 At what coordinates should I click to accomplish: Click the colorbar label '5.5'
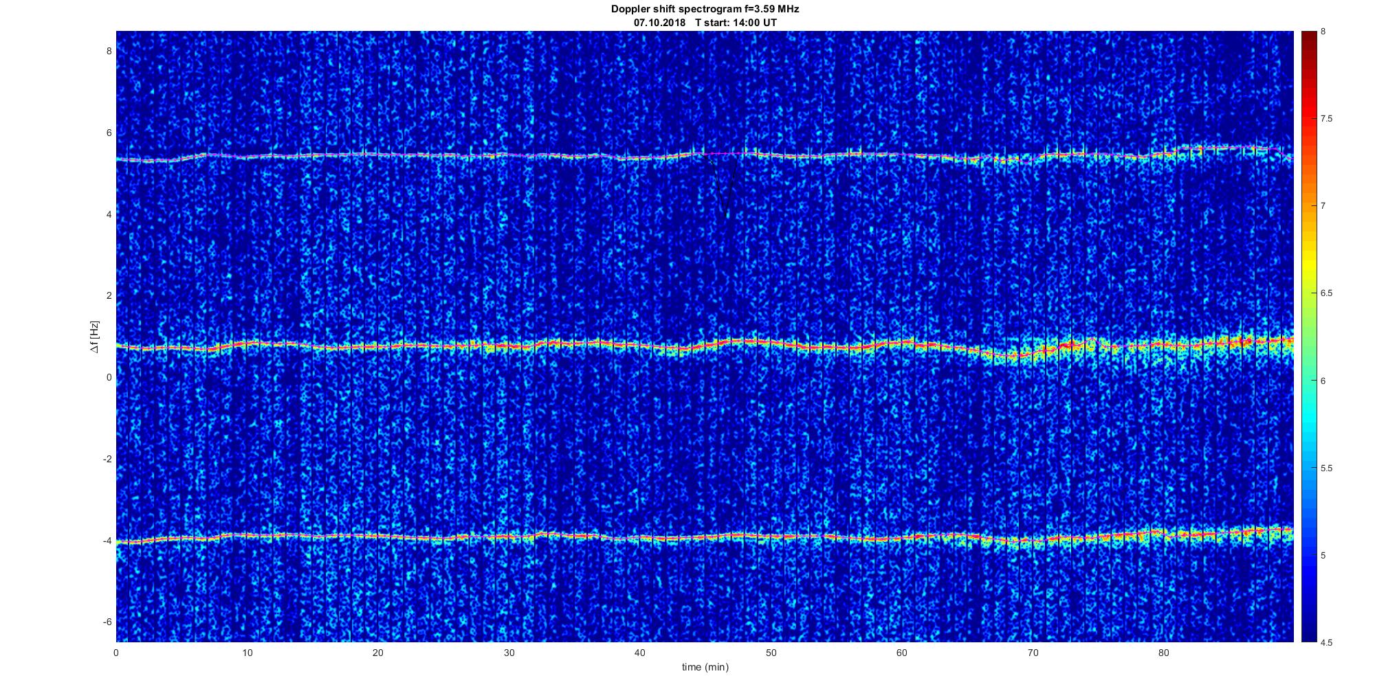1326,468
